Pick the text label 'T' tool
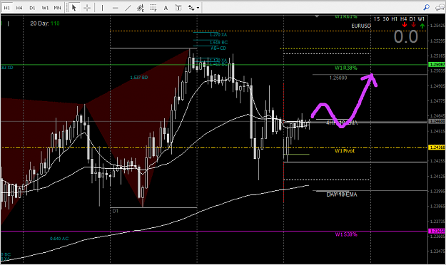This screenshot has width=446, height=265. coord(178,8)
